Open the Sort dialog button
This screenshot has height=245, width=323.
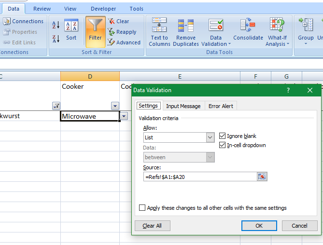pyautogui.click(x=71, y=30)
